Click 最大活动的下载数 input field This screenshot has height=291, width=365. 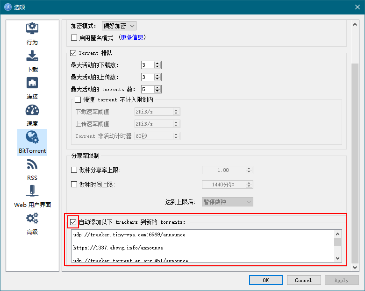[148, 65]
